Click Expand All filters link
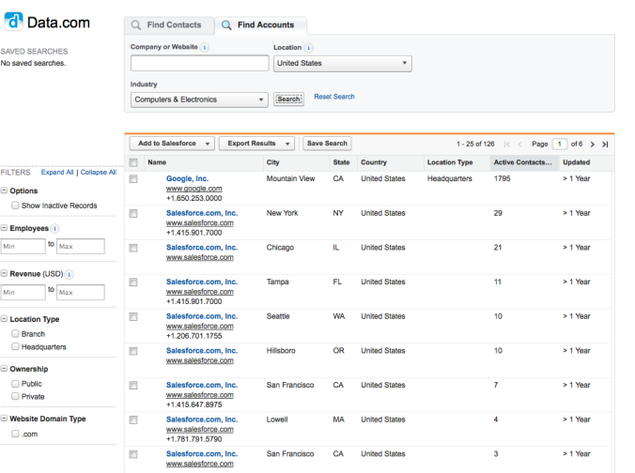Viewport: 635px width, 473px height. point(57,173)
